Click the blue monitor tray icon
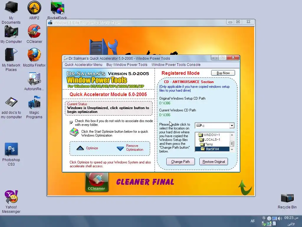This screenshot has width=302, height=227. click(275, 218)
